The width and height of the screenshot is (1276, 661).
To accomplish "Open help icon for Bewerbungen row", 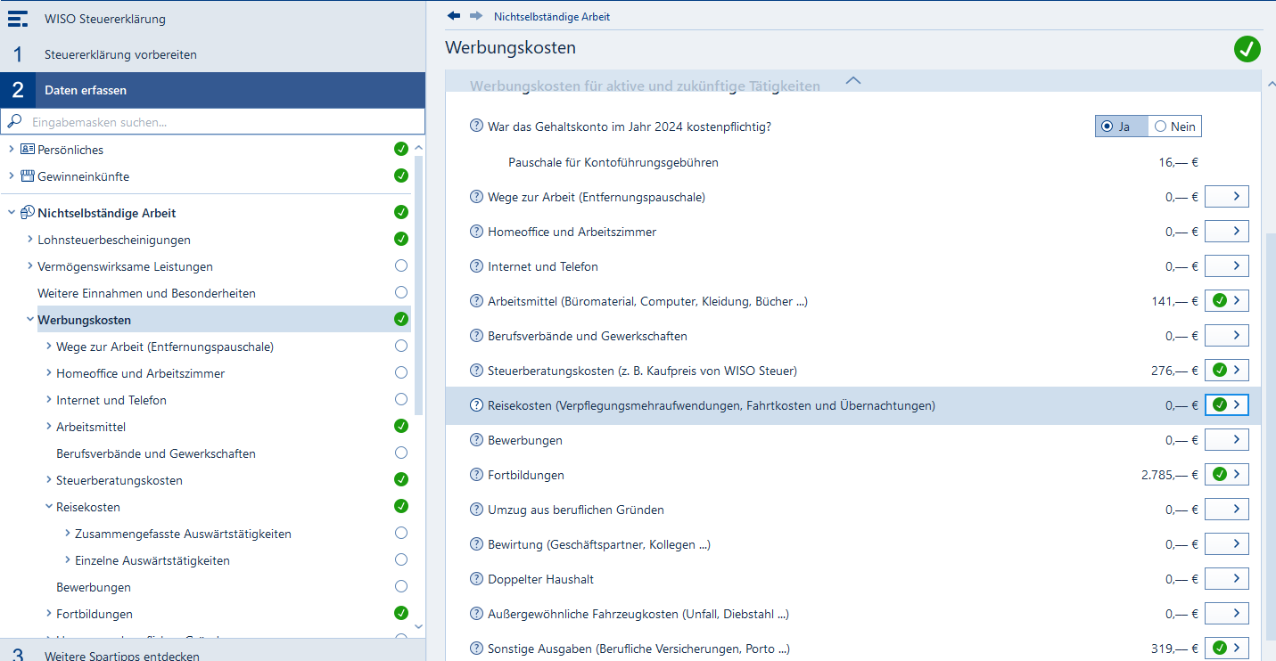I will [x=476, y=440].
